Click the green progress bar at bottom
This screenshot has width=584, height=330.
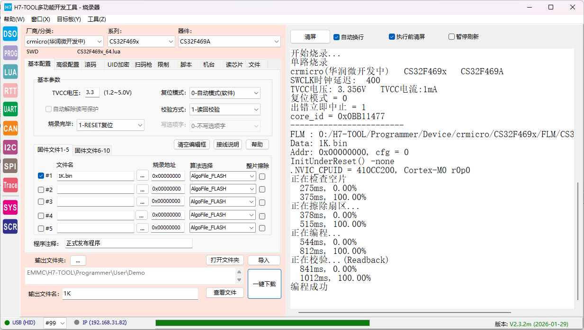pos(263,322)
